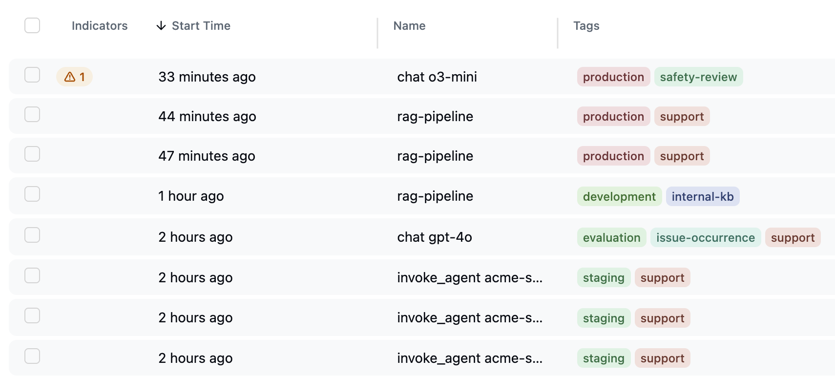Click production tag on chat o3-mini row
The image size is (835, 378).
point(613,77)
